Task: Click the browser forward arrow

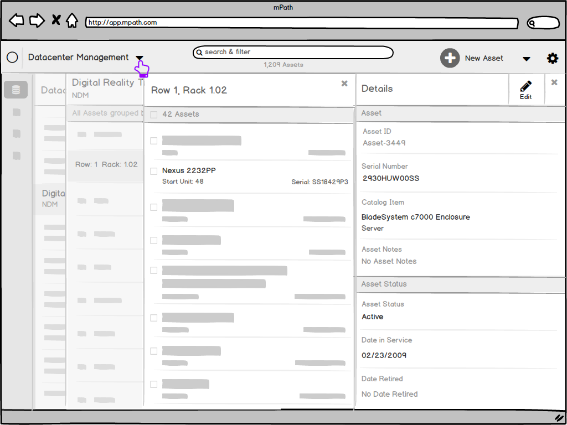Action: 37,21
